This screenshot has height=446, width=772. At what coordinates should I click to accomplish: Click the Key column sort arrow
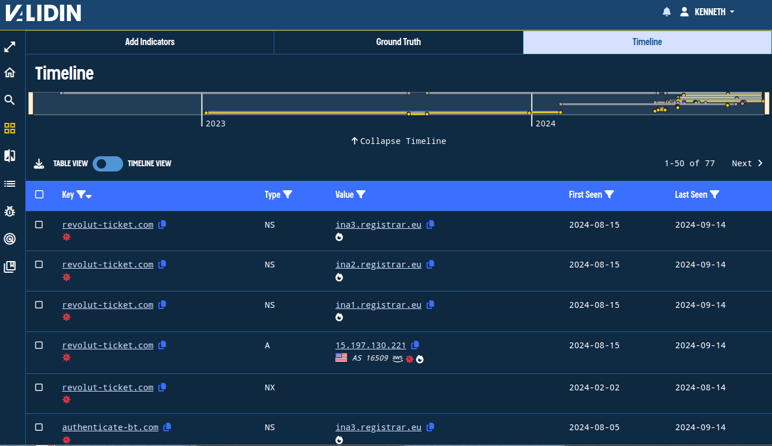[89, 196]
